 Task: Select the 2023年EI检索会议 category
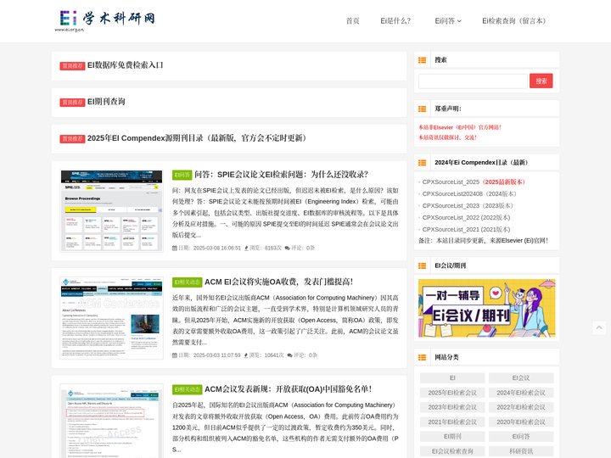452,407
